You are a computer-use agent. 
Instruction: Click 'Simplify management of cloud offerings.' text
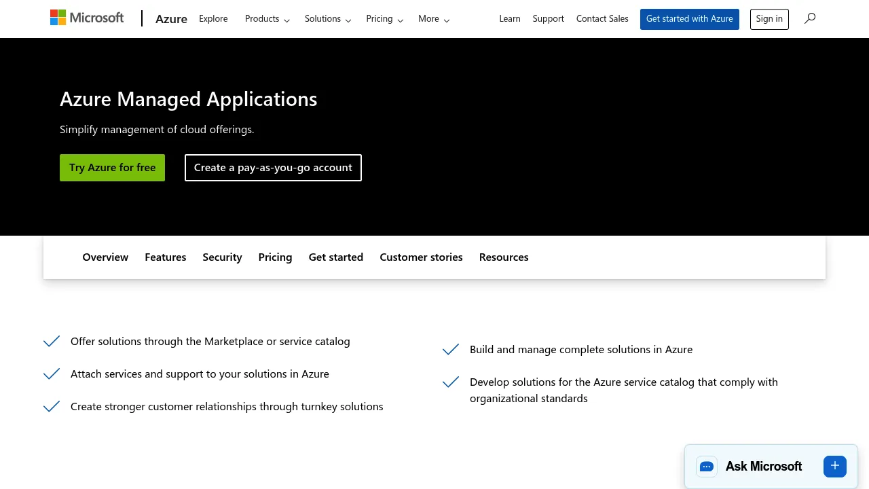(x=157, y=130)
